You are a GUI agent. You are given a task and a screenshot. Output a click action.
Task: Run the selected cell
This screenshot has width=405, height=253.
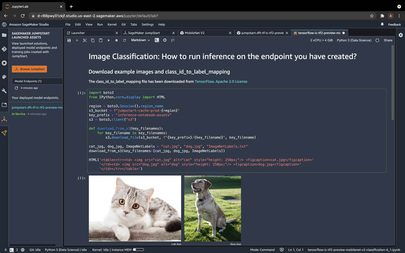pos(108,40)
